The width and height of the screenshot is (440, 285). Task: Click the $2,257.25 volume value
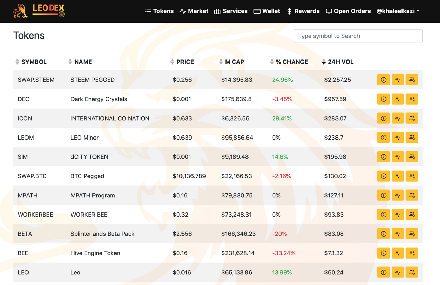[338, 80]
